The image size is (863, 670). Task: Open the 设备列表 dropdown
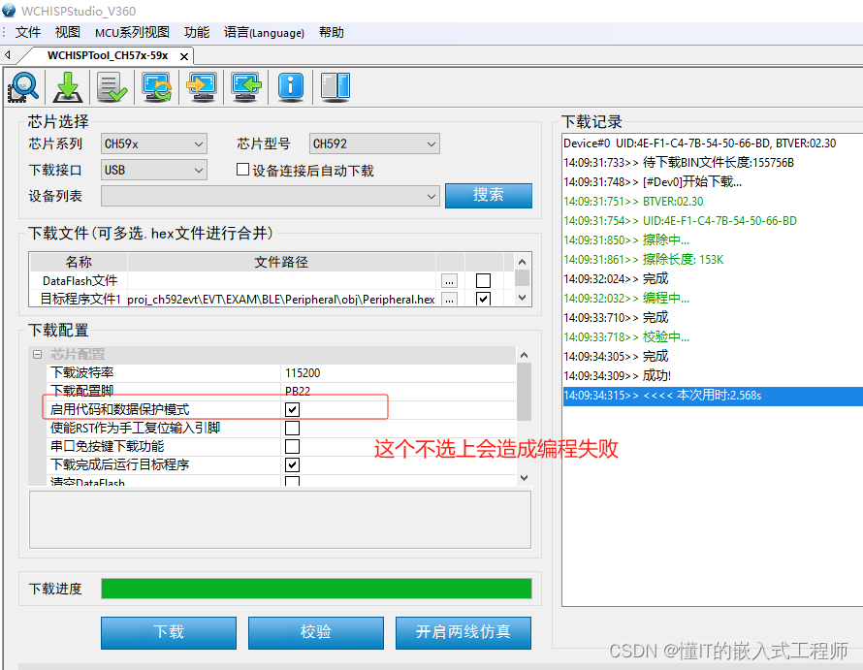270,196
